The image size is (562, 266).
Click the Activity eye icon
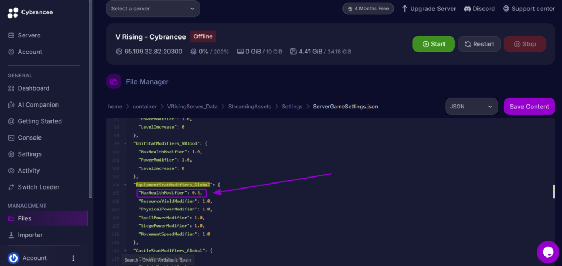pos(11,170)
